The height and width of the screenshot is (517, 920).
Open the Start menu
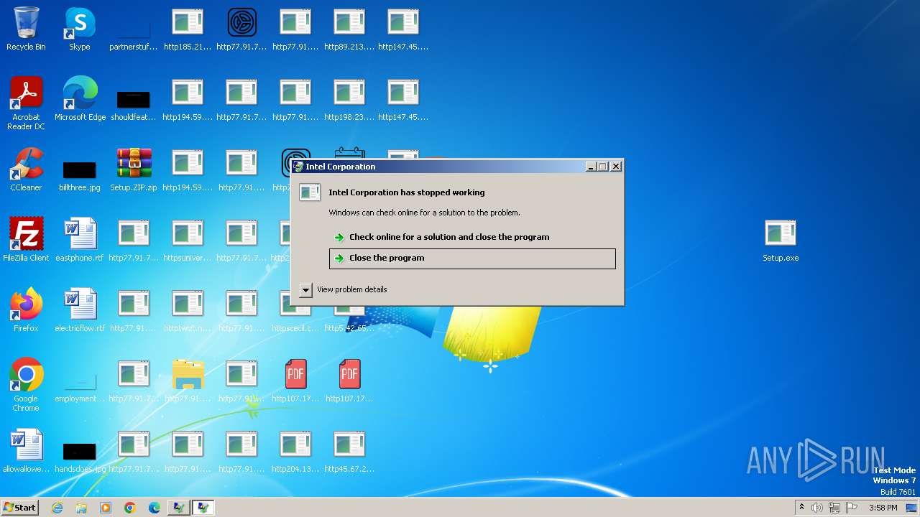click(x=20, y=508)
